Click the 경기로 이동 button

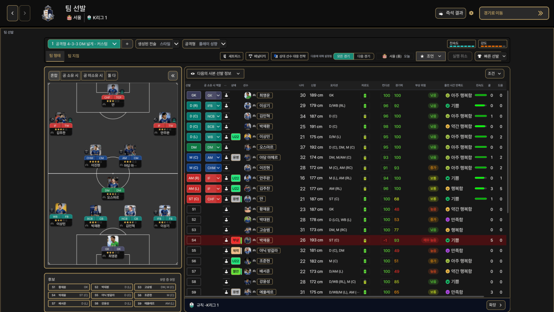point(514,13)
